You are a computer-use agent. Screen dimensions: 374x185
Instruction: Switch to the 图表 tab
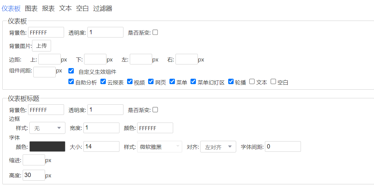(31, 9)
